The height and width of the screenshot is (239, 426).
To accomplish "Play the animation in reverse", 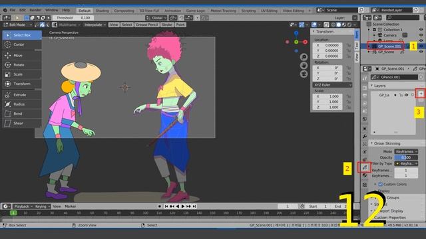I will [x=178, y=206].
